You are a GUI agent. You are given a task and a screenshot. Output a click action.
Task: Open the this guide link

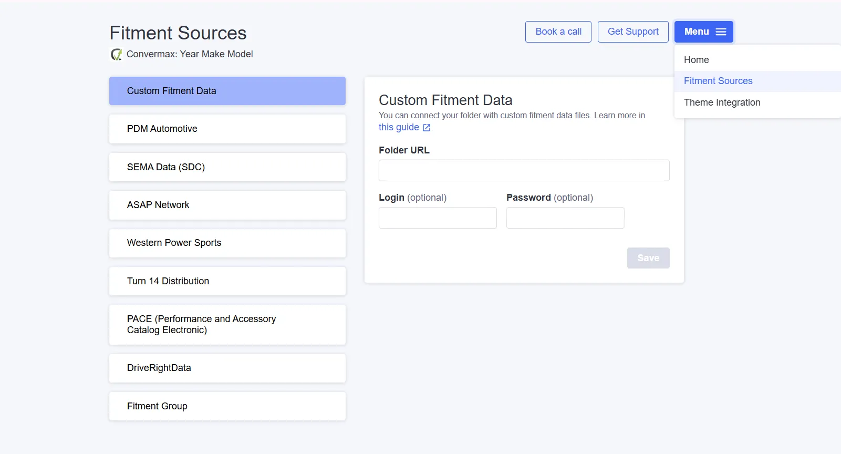[x=399, y=127]
